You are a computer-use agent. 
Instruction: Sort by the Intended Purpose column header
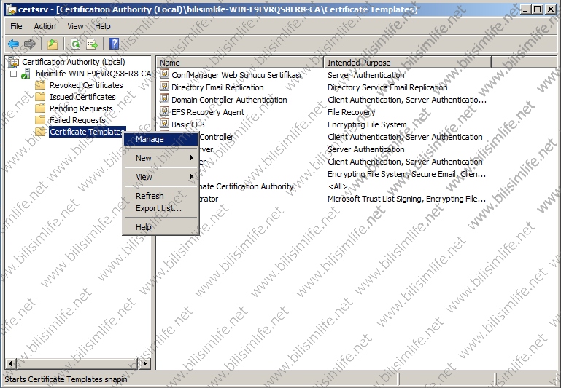coord(408,63)
